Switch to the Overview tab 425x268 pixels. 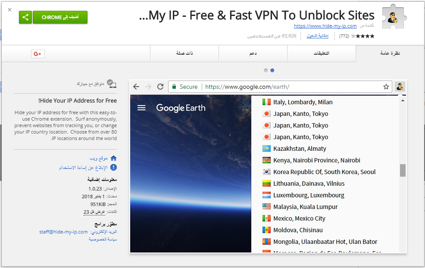click(x=390, y=53)
